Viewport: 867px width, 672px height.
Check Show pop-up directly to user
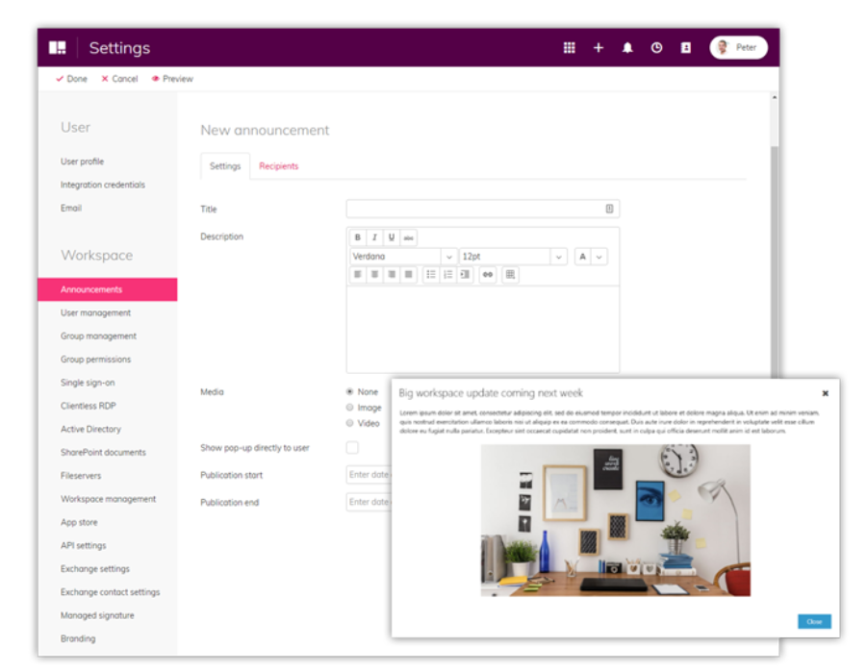pyautogui.click(x=352, y=447)
